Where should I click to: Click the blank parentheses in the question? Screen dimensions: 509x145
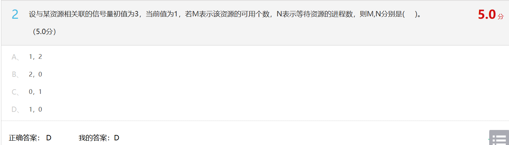click(x=409, y=14)
